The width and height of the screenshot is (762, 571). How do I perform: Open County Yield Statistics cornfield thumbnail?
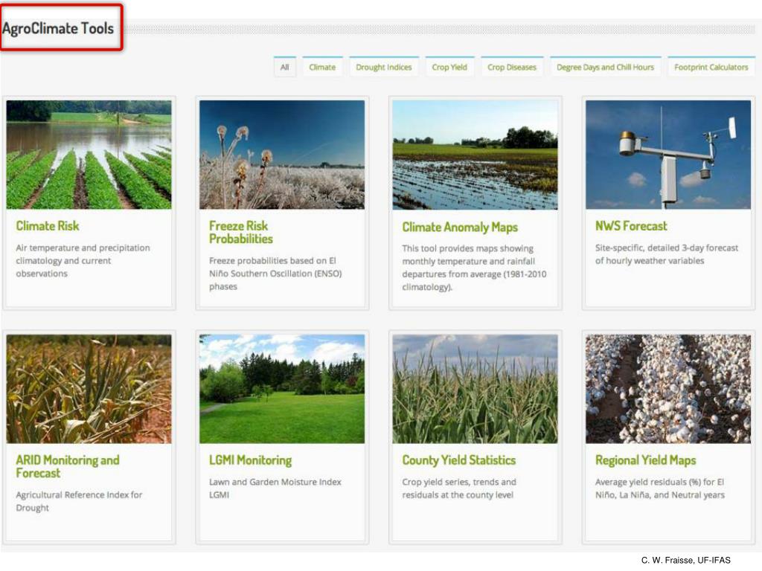click(476, 389)
